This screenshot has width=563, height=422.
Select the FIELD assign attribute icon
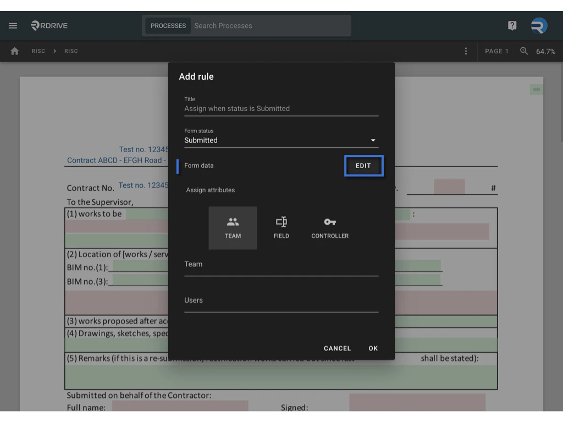tap(281, 227)
